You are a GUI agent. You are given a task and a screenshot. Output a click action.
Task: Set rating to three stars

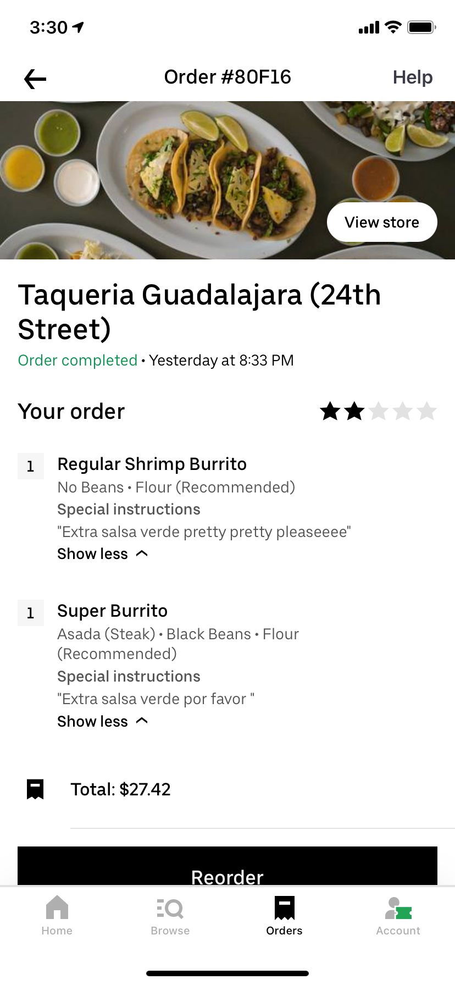[379, 411]
